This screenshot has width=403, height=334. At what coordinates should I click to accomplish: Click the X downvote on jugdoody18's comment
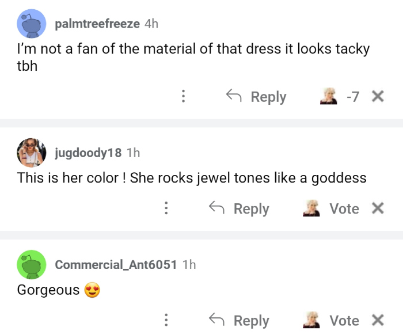[378, 208]
